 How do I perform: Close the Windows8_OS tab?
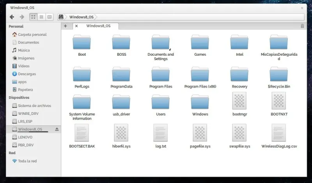[x=76, y=26]
